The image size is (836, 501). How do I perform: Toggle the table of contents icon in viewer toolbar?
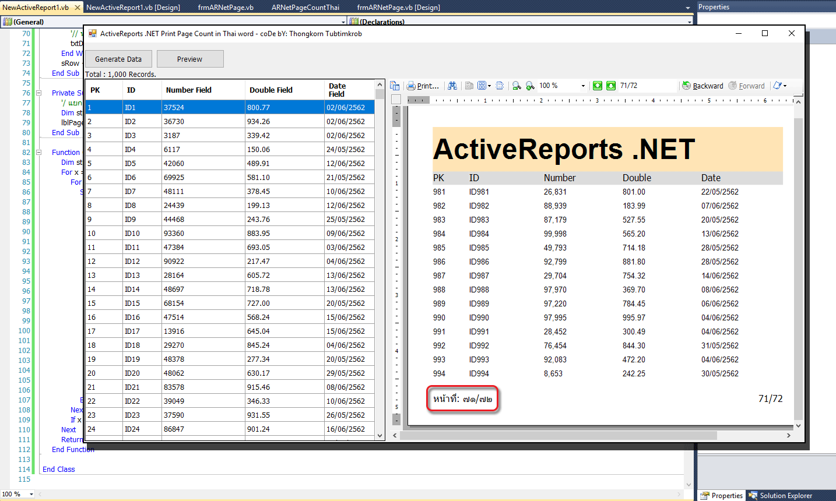[x=395, y=86]
